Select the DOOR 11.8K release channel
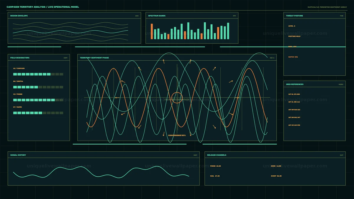The image size is (354, 199). (276, 166)
